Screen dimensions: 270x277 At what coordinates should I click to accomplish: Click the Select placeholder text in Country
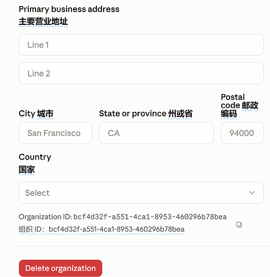[37, 193]
